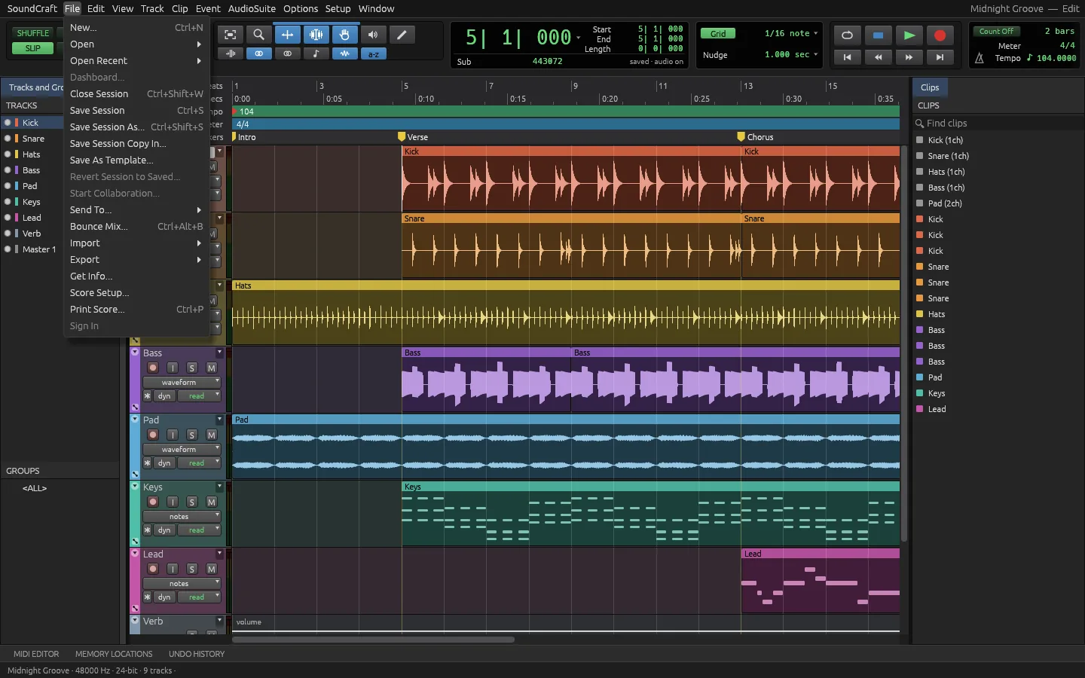Open Keys track notes view dropdown
Viewport: 1085px width, 678px height.
182,516
